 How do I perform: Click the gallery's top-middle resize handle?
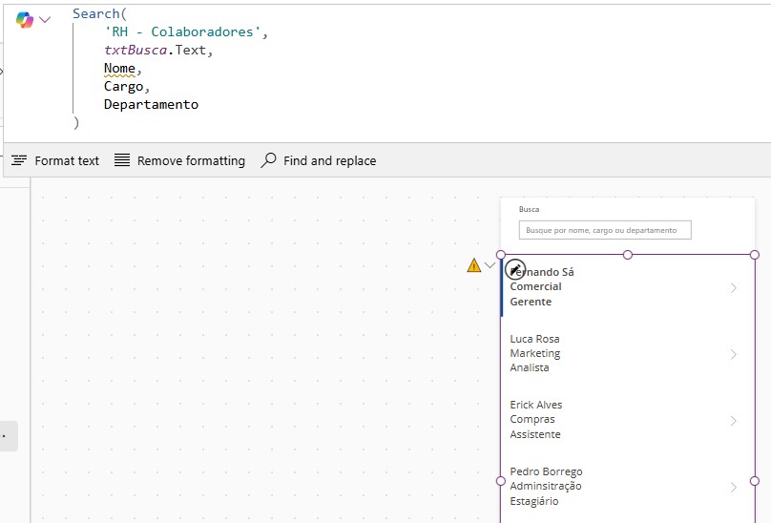(x=628, y=255)
